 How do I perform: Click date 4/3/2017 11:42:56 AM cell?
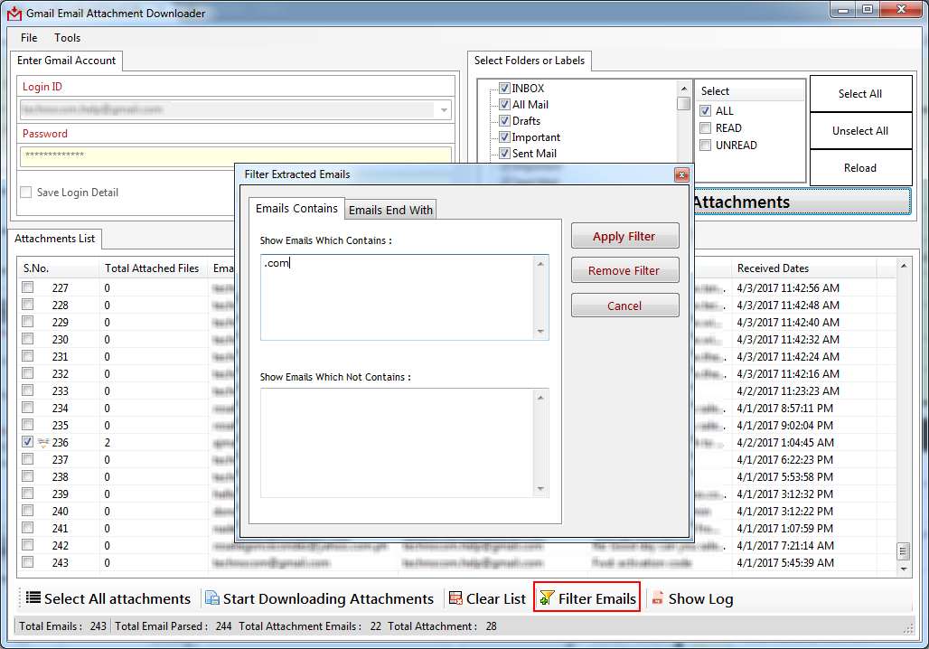click(x=788, y=288)
